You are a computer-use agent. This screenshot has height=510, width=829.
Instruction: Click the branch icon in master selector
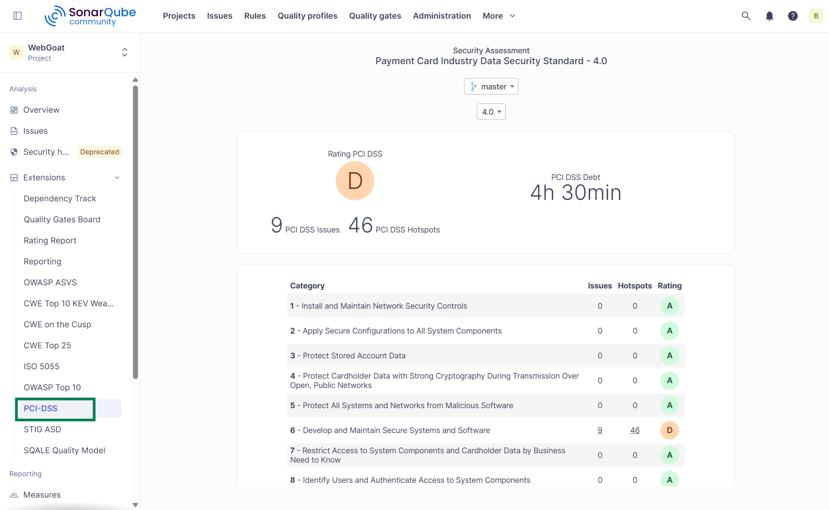pyautogui.click(x=473, y=87)
